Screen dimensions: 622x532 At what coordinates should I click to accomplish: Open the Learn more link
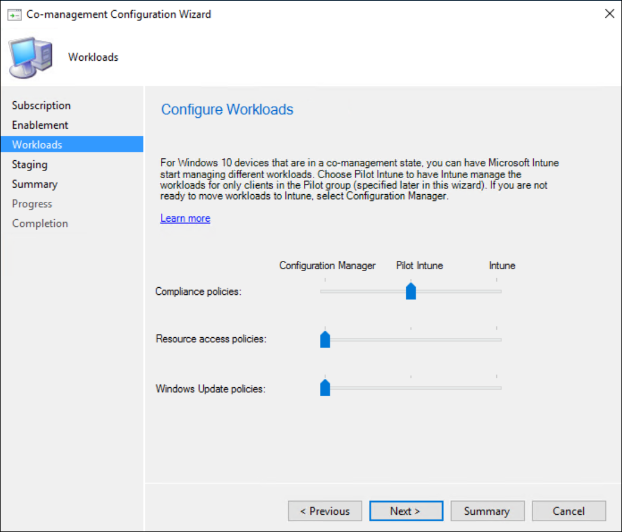[185, 218]
